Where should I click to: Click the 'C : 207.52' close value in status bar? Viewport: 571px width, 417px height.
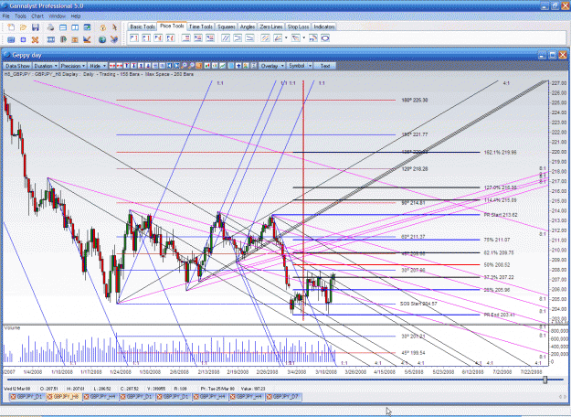pos(129,389)
